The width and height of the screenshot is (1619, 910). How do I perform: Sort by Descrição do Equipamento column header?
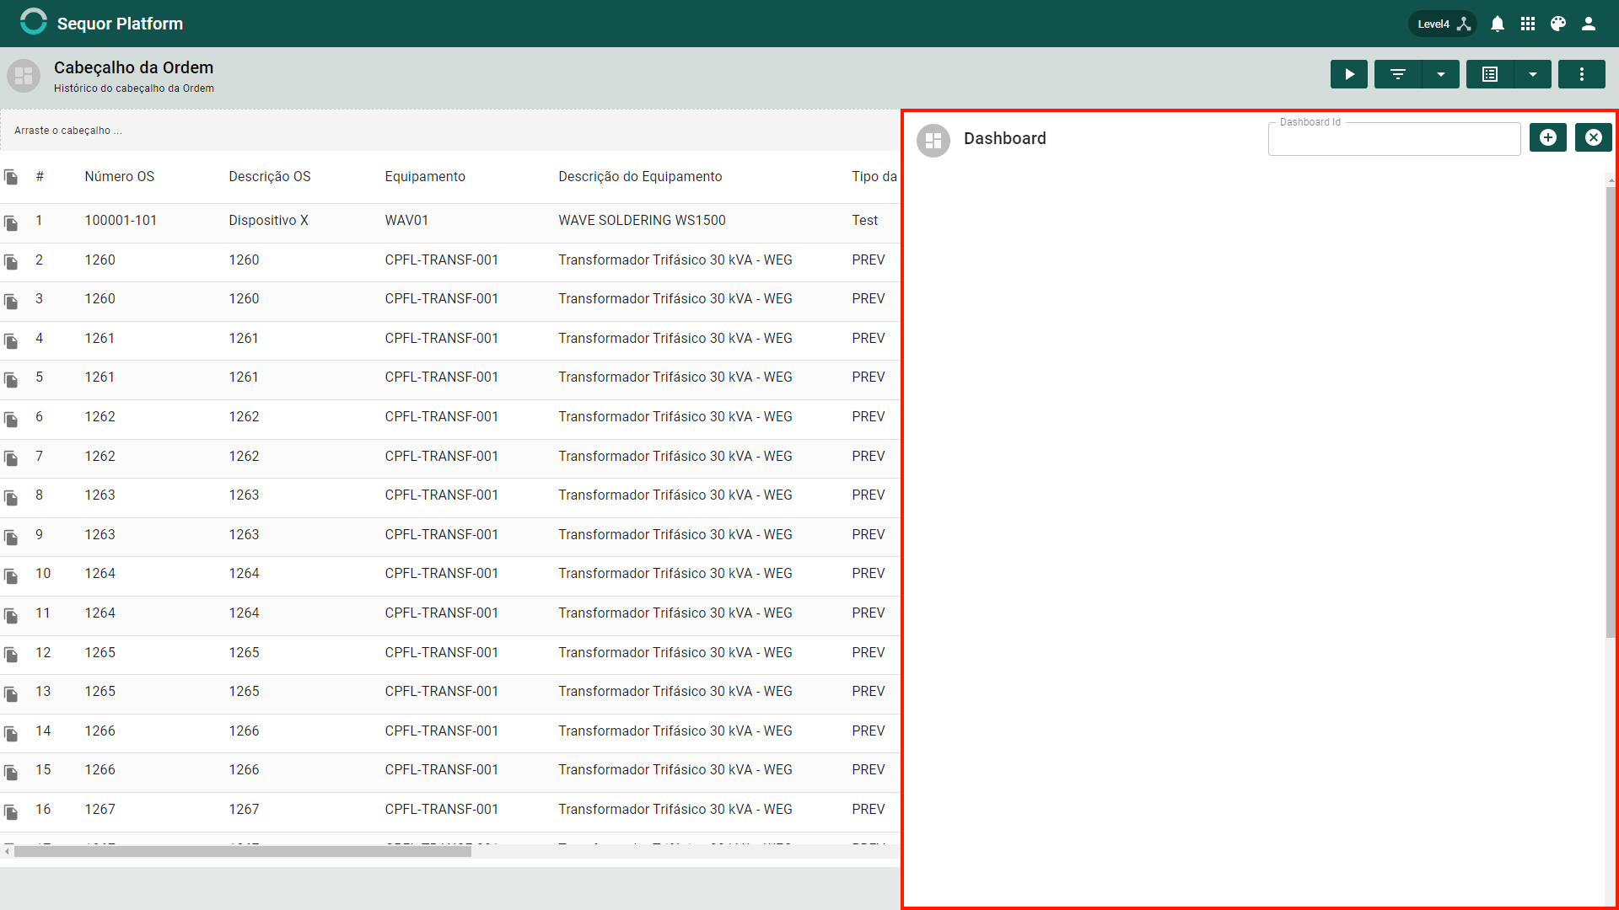click(x=640, y=176)
